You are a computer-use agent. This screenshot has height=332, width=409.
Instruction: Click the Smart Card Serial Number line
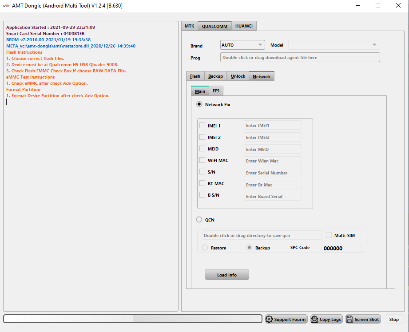[45, 33]
